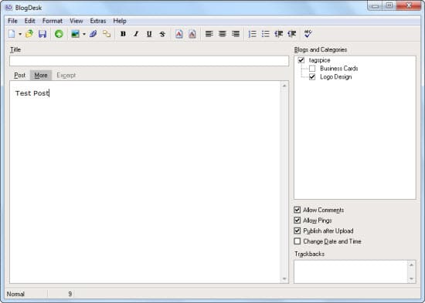Toggle bold formatting
425x303 pixels.
tap(123, 34)
